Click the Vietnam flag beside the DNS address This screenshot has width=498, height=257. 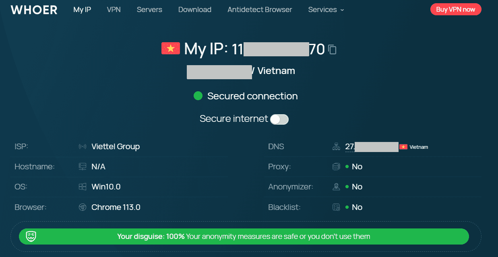click(x=404, y=147)
